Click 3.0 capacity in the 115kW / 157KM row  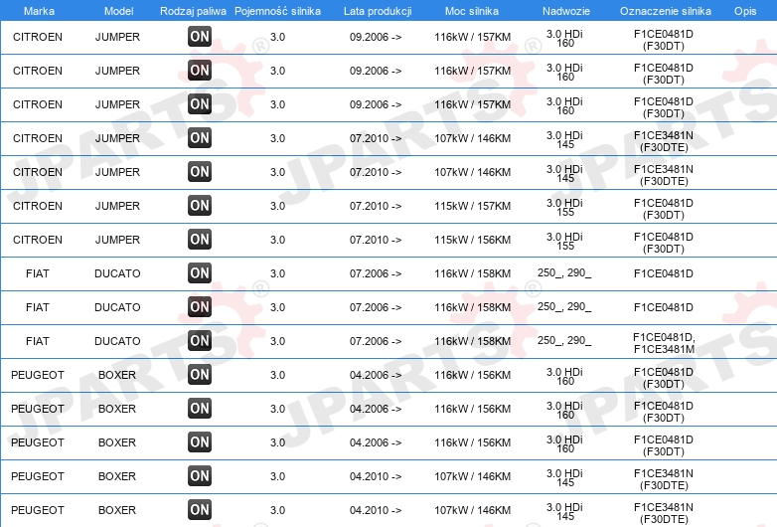point(277,206)
